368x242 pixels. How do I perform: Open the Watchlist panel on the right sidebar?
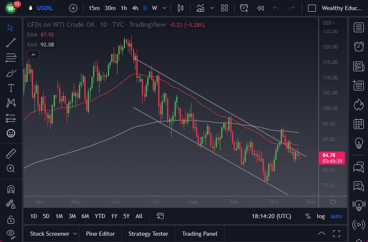coord(358,28)
